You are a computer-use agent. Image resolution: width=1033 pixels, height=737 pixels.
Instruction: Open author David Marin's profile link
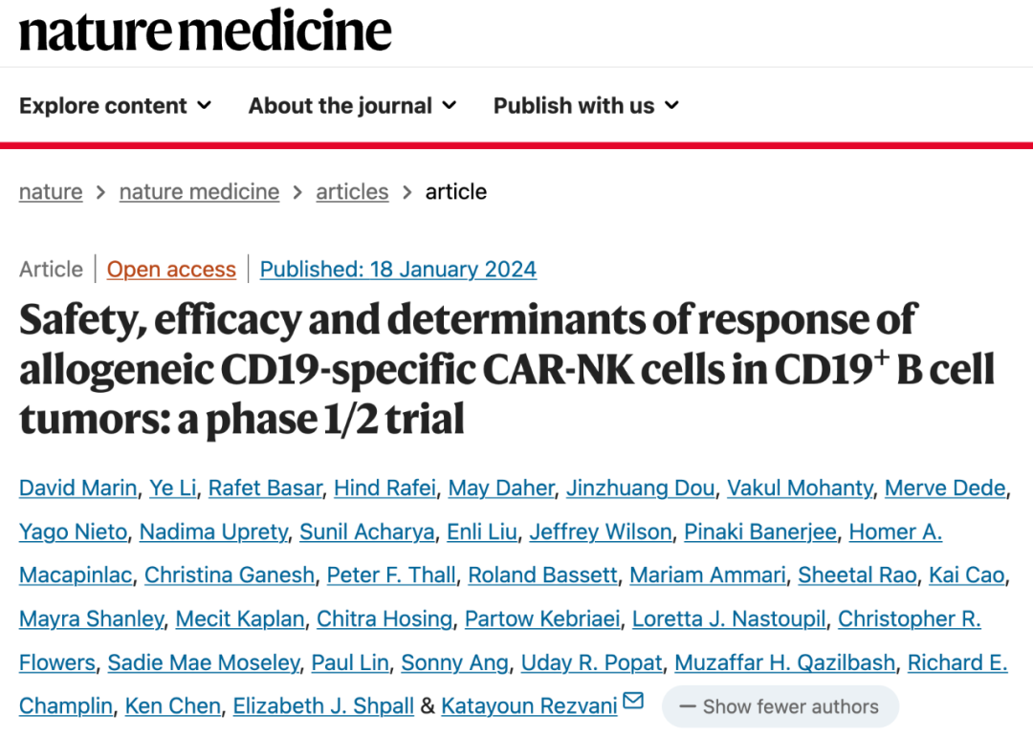click(77, 488)
